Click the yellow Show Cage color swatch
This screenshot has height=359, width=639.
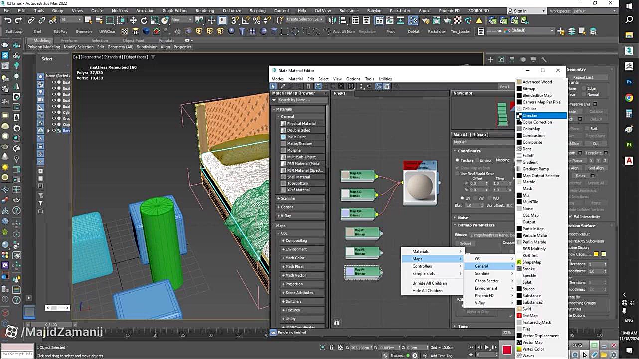[596, 254]
